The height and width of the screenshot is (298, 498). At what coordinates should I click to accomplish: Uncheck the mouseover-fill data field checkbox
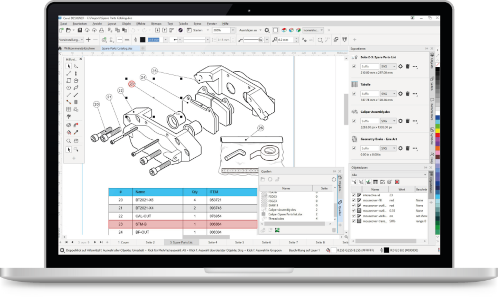click(x=353, y=200)
